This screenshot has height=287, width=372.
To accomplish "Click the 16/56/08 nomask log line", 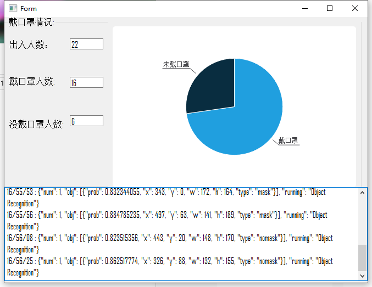I will coord(165,239).
